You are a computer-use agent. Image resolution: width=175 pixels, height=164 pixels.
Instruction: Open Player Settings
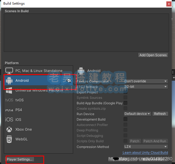pos(20,159)
